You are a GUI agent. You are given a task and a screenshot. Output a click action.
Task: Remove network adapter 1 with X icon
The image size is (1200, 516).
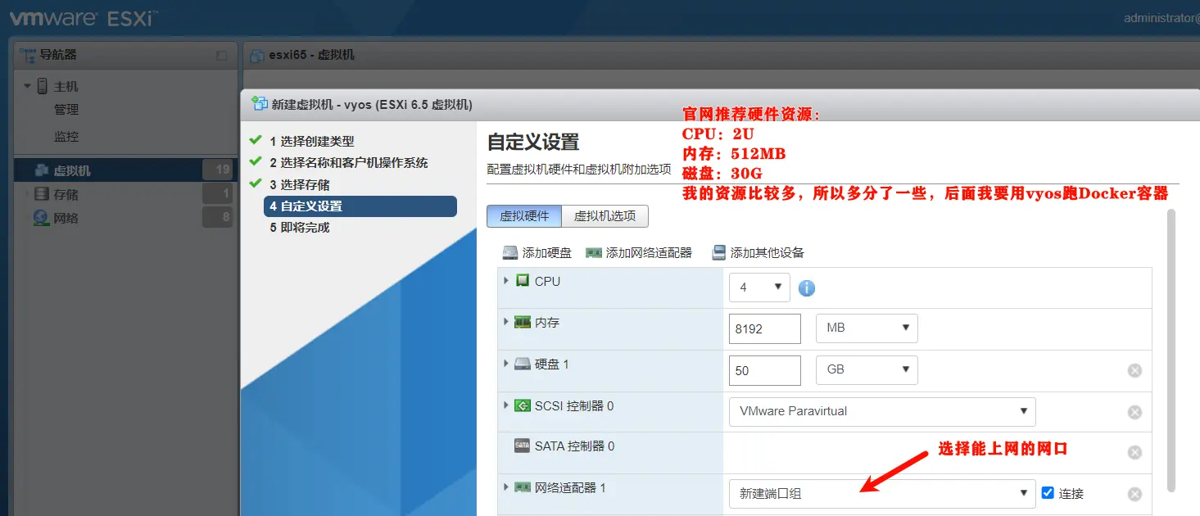coord(1134,494)
